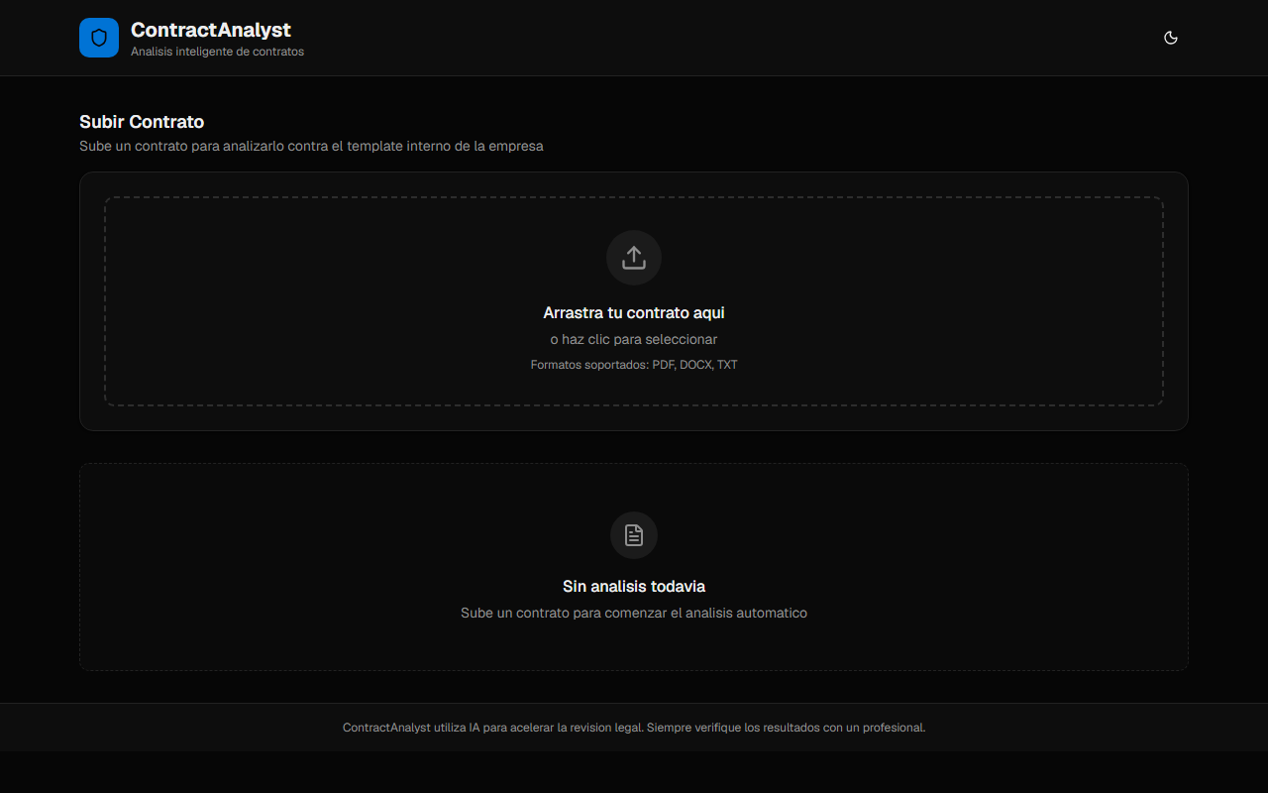Viewport: 1268px width, 793px height.
Task: Click the upload arrow icon
Action: (x=634, y=258)
